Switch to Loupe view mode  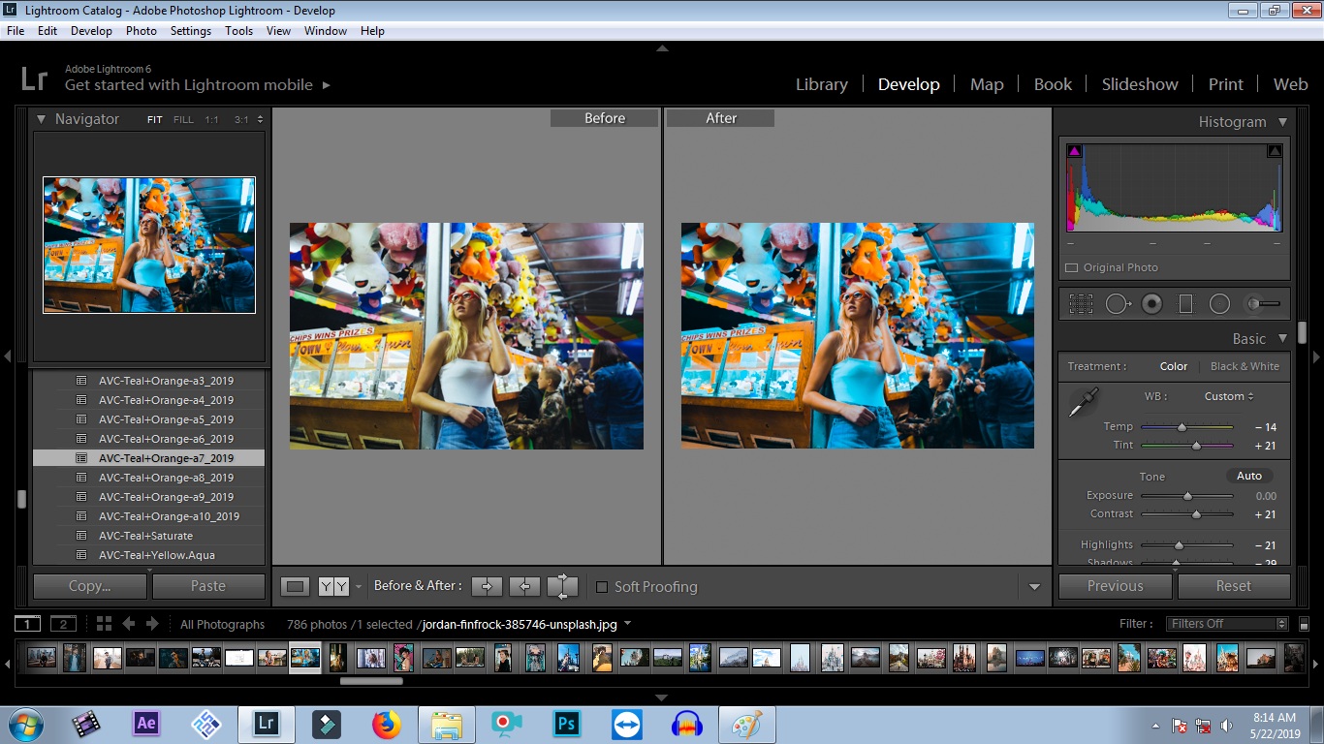[x=296, y=586]
